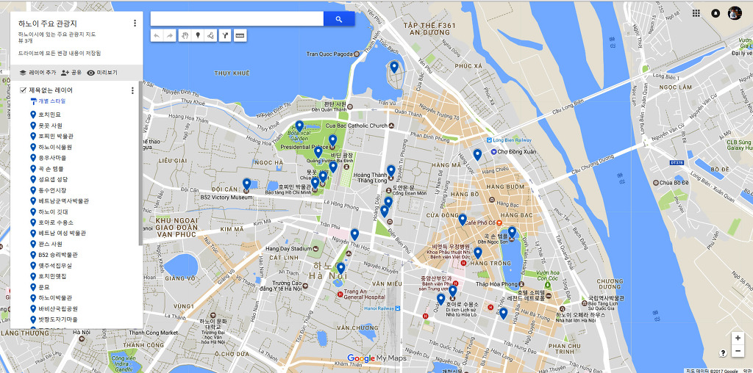Open the notifications bell

(x=715, y=13)
